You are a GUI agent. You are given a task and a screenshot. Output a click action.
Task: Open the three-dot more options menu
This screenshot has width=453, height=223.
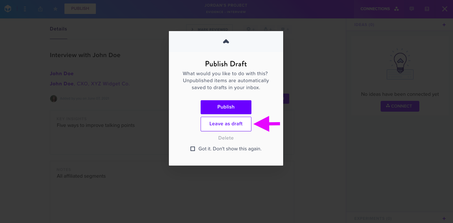click(25, 9)
